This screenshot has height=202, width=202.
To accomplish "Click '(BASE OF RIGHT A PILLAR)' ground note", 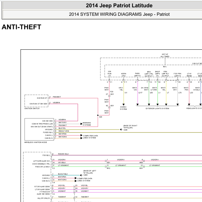I will [130, 127].
